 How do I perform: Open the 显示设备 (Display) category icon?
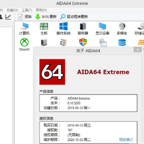click(x=102, y=29)
